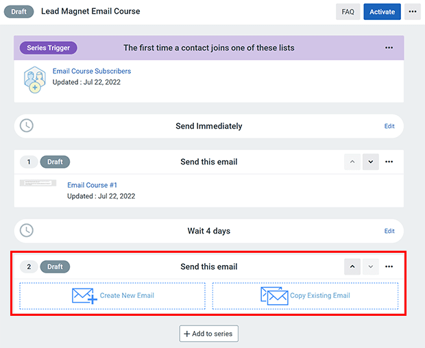
Task: Edit the Wait 4 days delay
Action: coord(389,232)
